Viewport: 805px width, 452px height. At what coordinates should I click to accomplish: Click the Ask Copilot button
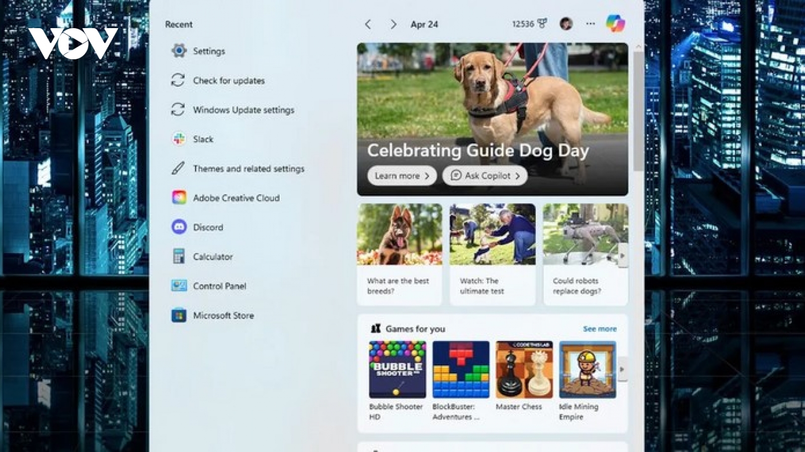click(x=485, y=176)
